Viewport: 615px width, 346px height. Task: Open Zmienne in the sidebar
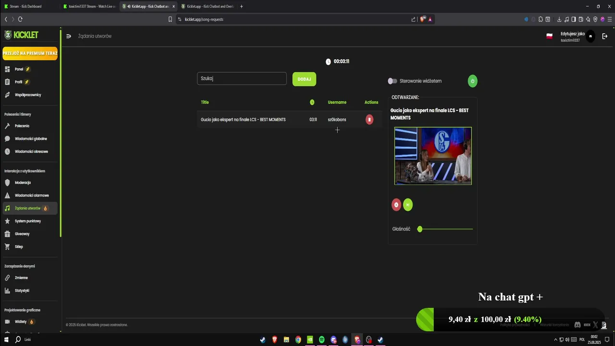[x=29, y=278]
